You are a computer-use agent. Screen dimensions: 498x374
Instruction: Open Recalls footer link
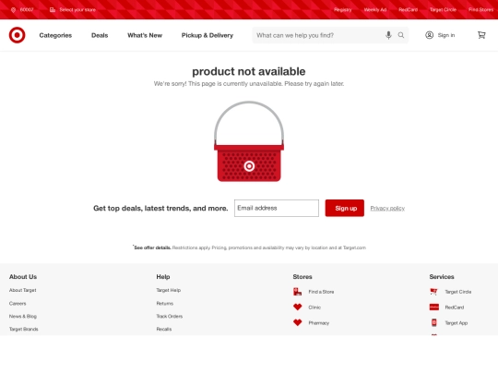click(x=164, y=329)
